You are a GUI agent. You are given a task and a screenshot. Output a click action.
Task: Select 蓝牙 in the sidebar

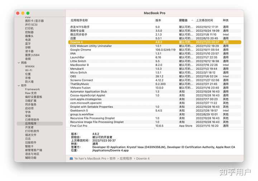point(28,44)
